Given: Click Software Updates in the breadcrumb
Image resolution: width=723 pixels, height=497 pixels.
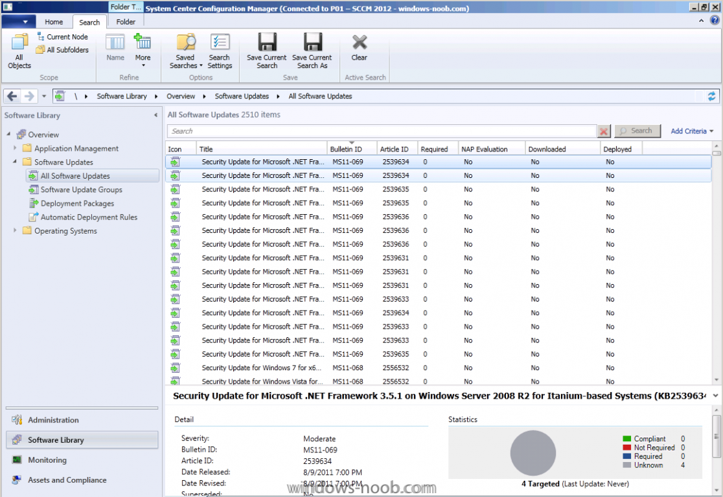Looking at the screenshot, I should 242,96.
